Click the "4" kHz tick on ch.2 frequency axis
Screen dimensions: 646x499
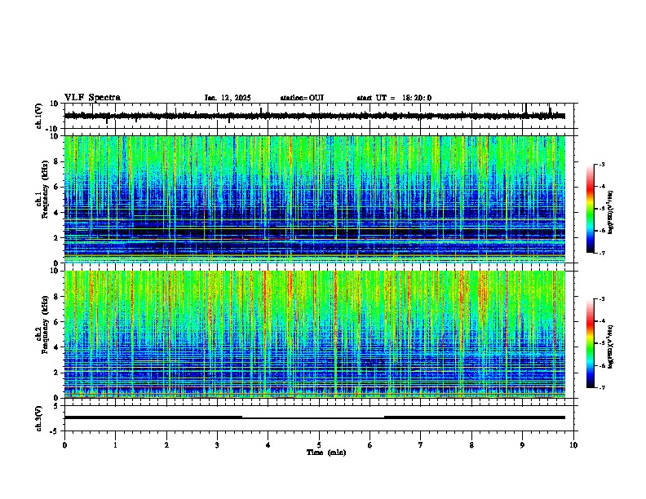pyautogui.click(x=57, y=347)
